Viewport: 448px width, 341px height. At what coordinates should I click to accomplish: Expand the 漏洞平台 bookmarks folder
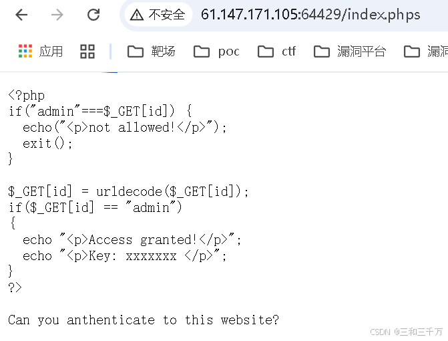[350, 51]
